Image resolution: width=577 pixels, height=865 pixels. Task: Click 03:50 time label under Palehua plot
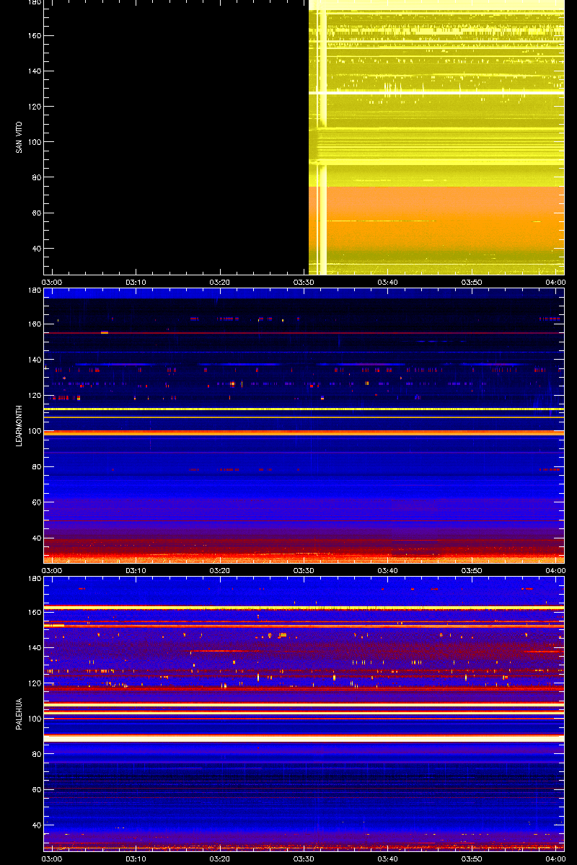(x=472, y=859)
